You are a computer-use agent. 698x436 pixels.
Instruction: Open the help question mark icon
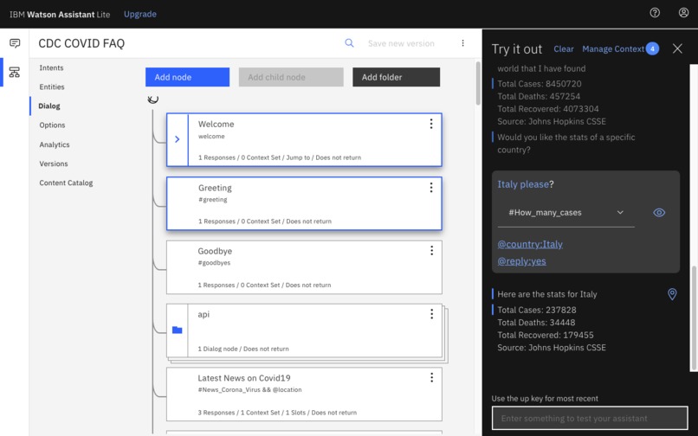(x=655, y=13)
